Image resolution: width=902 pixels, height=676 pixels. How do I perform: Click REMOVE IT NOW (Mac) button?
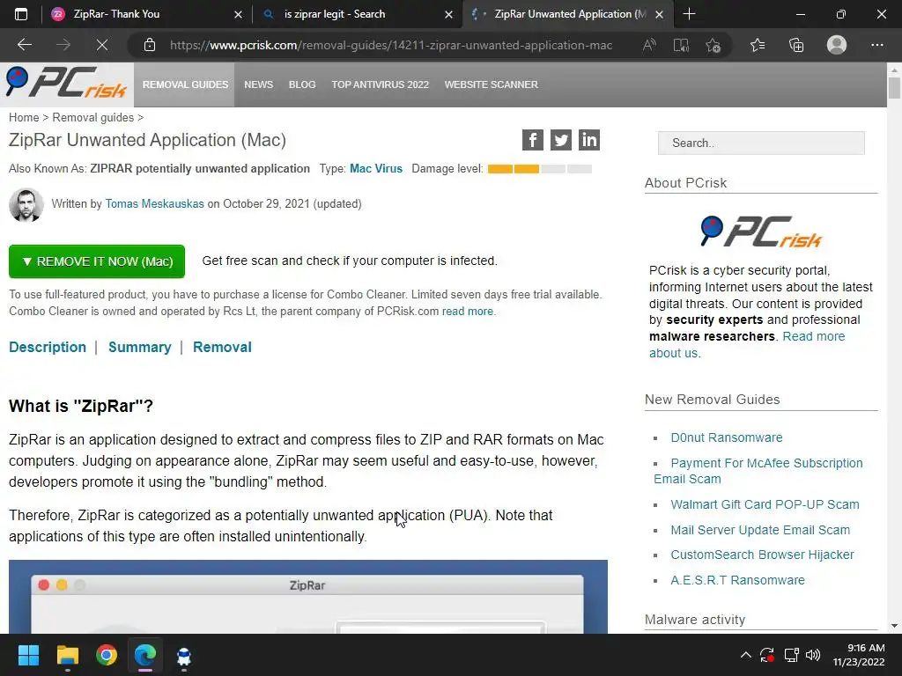[97, 261]
